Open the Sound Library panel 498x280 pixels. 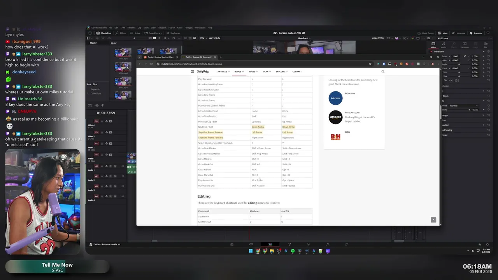tap(153, 33)
